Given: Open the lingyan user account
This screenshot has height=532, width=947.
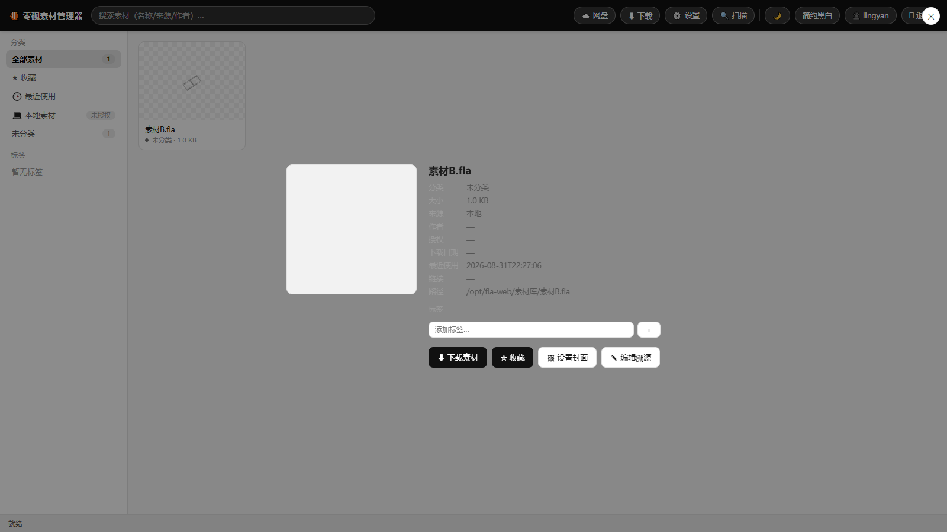Looking at the screenshot, I should pyautogui.click(x=871, y=15).
